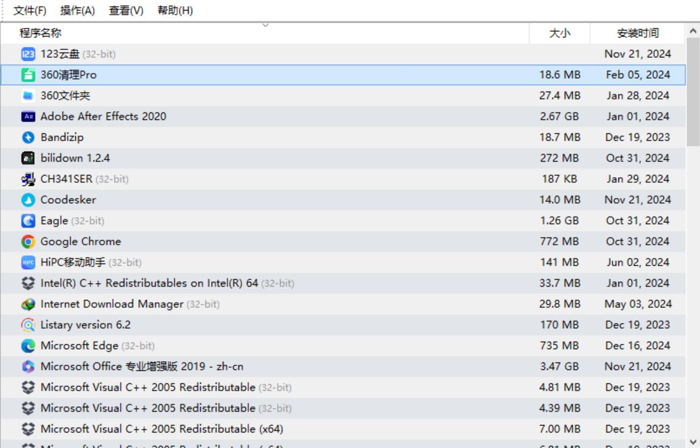Select the green 360清理Pro icon
The image size is (700, 448).
coord(28,75)
